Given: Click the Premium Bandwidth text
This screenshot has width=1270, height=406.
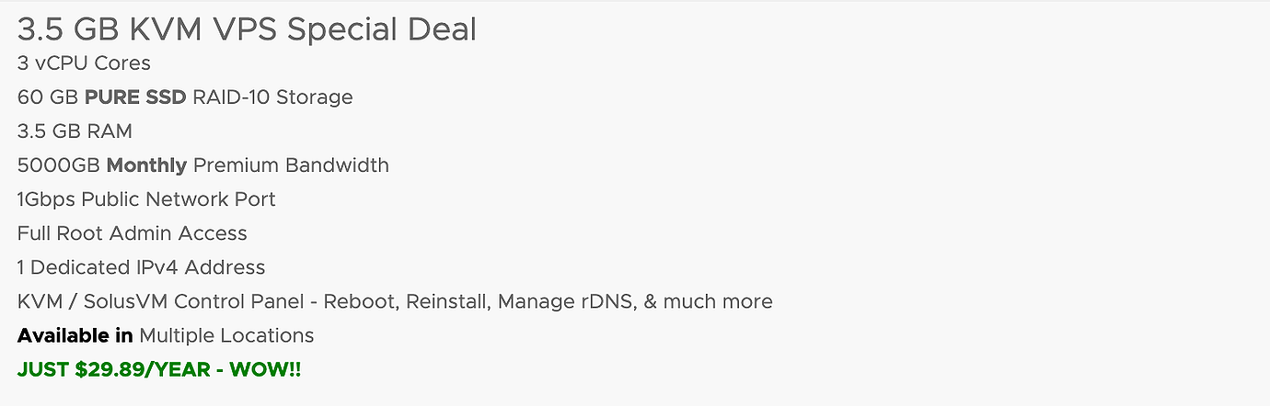Looking at the screenshot, I should coord(291,165).
